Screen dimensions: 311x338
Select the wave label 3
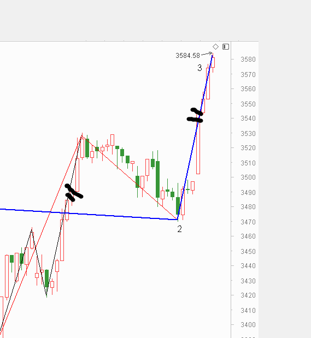pyautogui.click(x=199, y=68)
